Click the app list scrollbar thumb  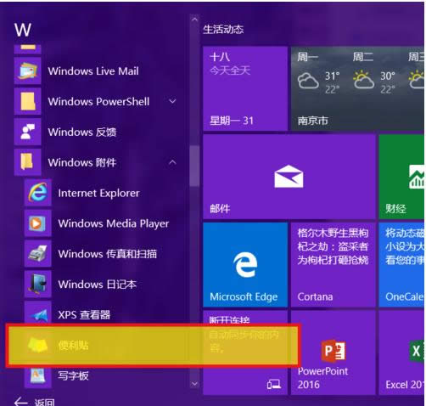194,166
